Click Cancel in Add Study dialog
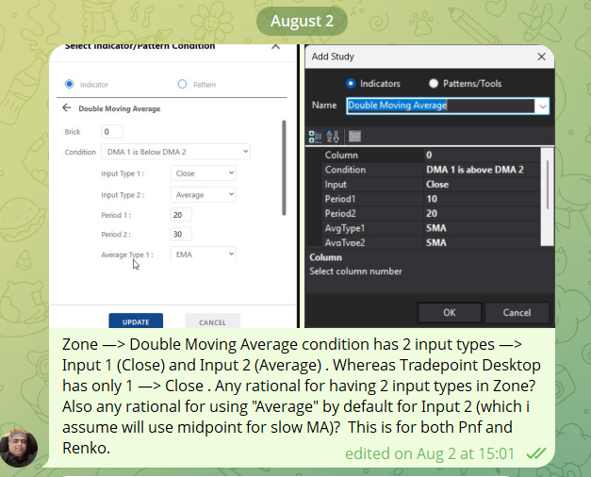591x477 pixels. point(517,313)
